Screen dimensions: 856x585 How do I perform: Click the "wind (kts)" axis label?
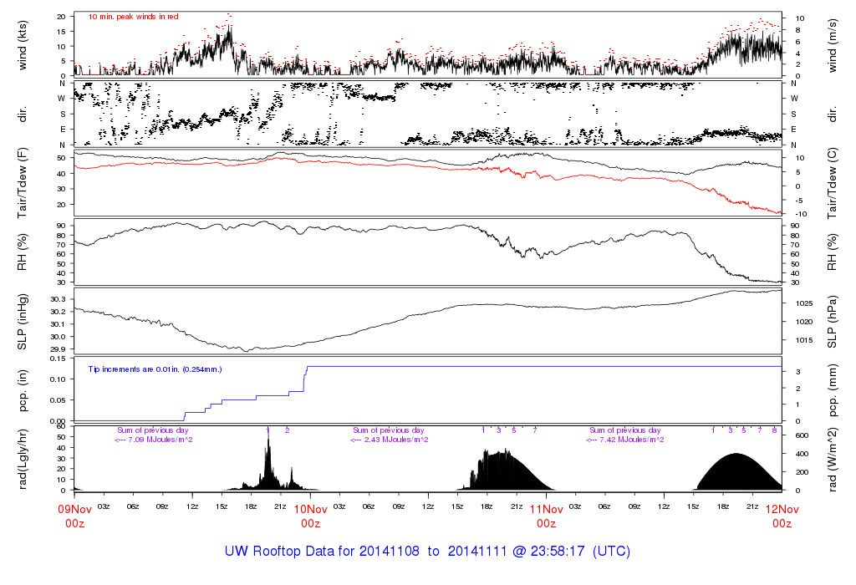coord(24,44)
